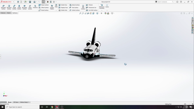
Task: Expand the Curves dropdown arrow
Action: point(107,10)
